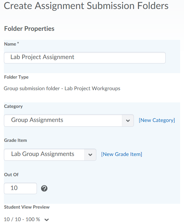Click the Grade Item label

(x=15, y=140)
